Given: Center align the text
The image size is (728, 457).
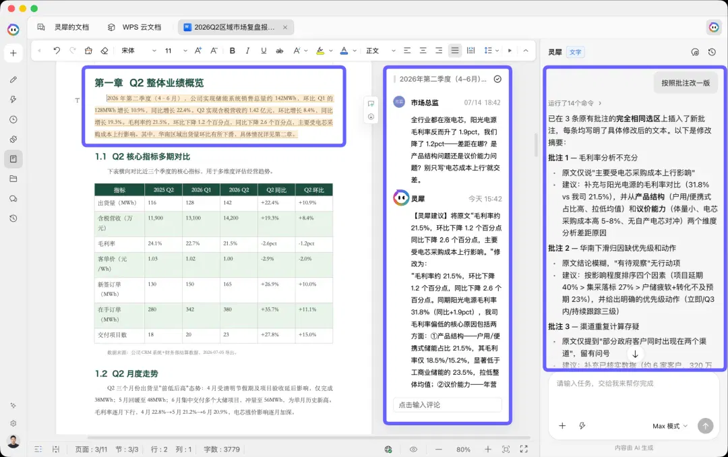Looking at the screenshot, I should coord(423,51).
